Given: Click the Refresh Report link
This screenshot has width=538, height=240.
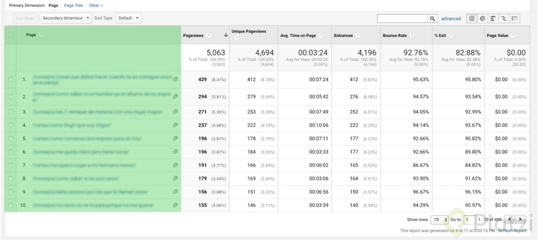Looking at the screenshot, I should coord(512,231).
